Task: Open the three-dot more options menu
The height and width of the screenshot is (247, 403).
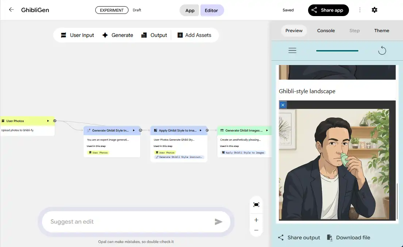Action: pyautogui.click(x=360, y=10)
